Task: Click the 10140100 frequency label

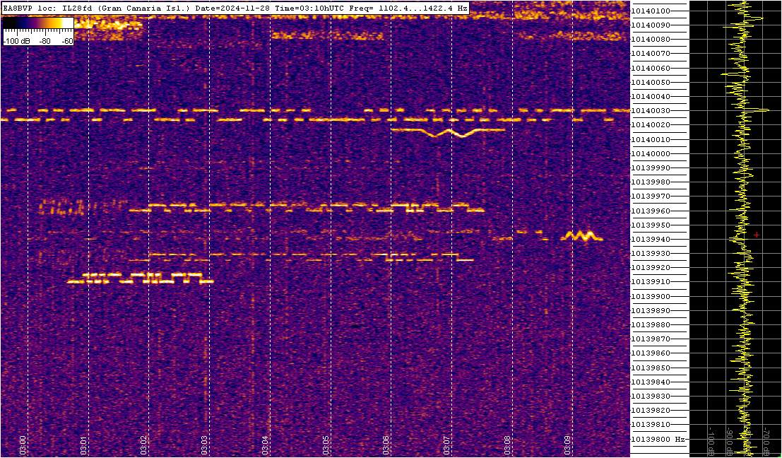Action: [651, 11]
